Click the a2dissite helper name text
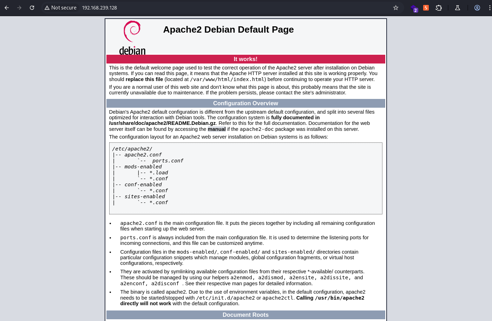The image size is (492, 321). pyautogui.click(x=334, y=277)
